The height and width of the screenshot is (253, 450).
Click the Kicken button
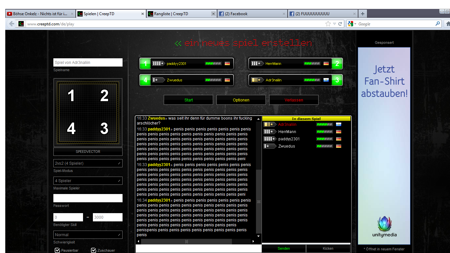tap(328, 249)
